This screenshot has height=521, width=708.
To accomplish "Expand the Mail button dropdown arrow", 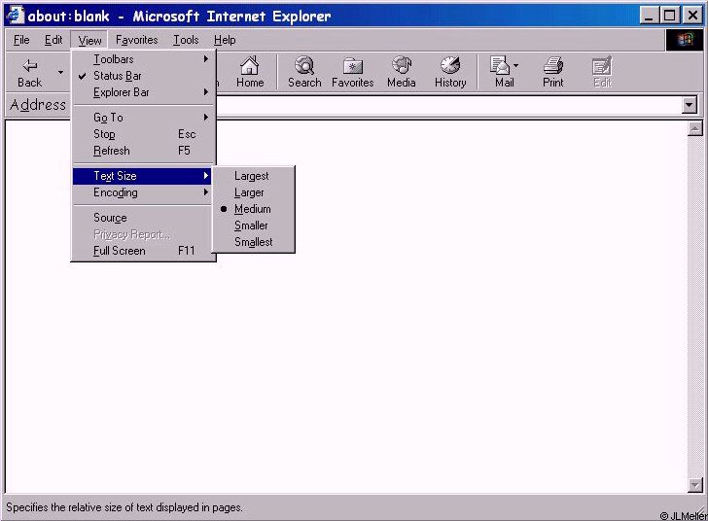I will [516, 65].
